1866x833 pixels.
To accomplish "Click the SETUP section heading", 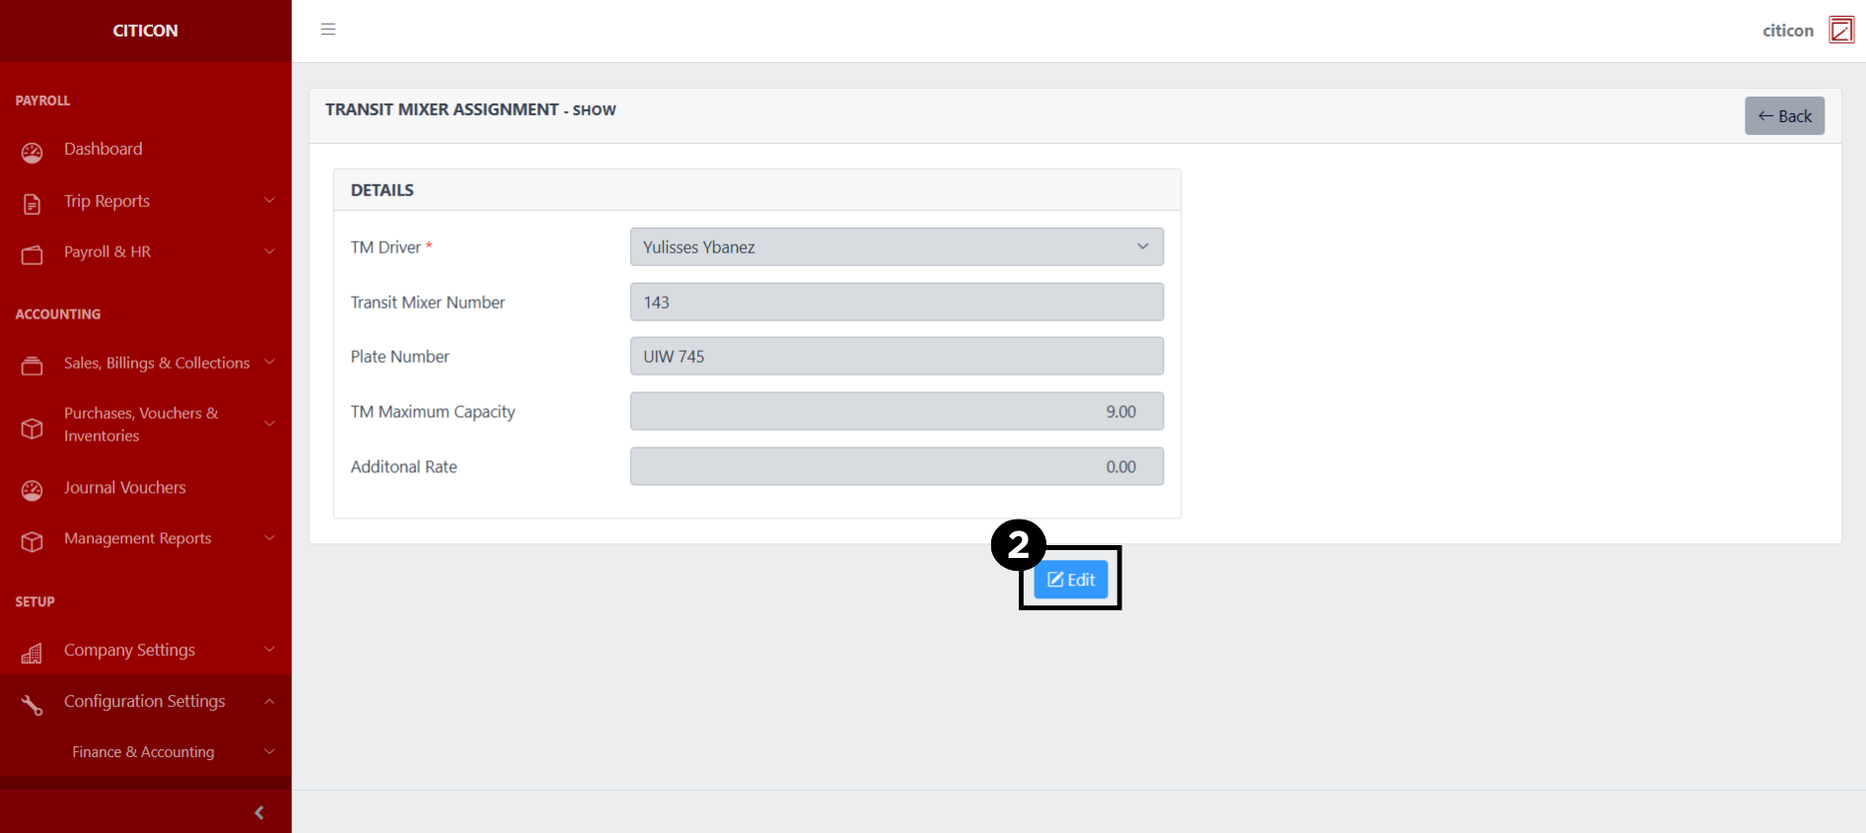I will [x=35, y=601].
